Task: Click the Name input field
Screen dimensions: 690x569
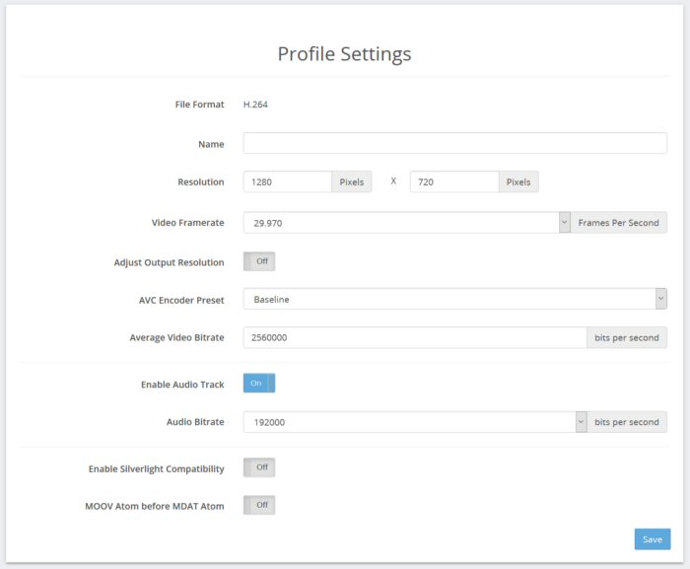Action: [455, 143]
